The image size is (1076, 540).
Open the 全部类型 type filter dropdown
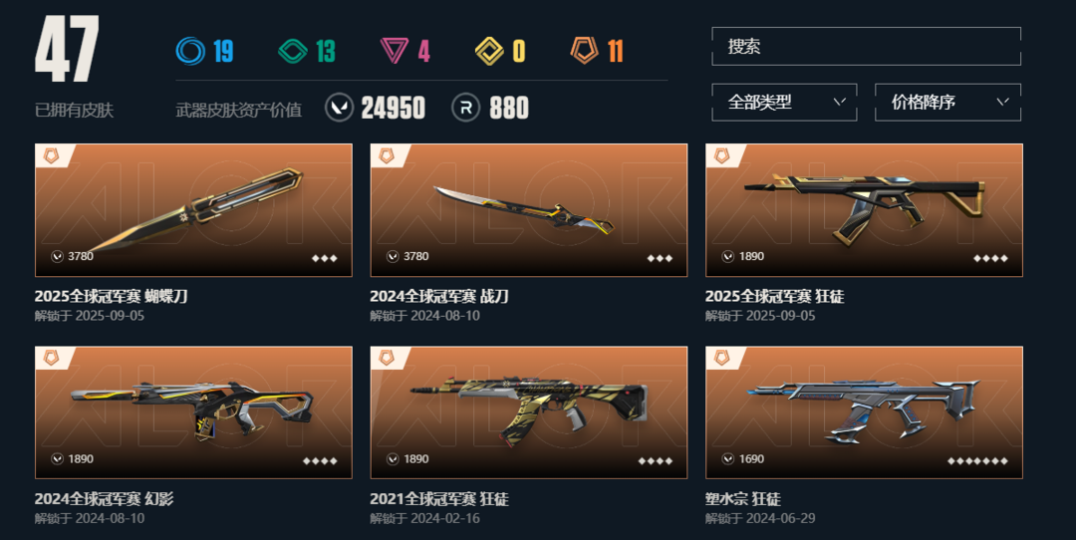784,103
